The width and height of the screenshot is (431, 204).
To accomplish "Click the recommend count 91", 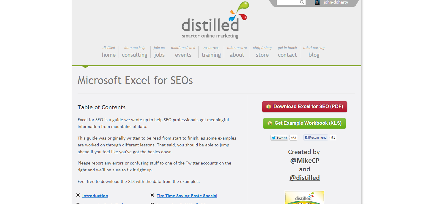I will tap(333, 137).
